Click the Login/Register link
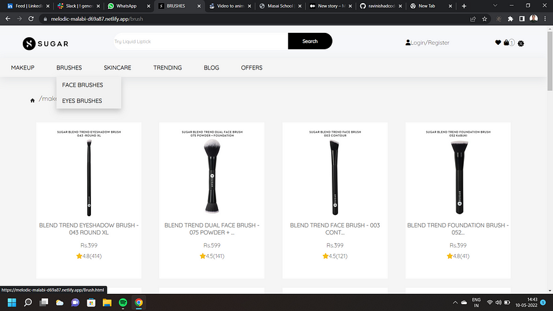The width and height of the screenshot is (553, 311). coord(430,42)
